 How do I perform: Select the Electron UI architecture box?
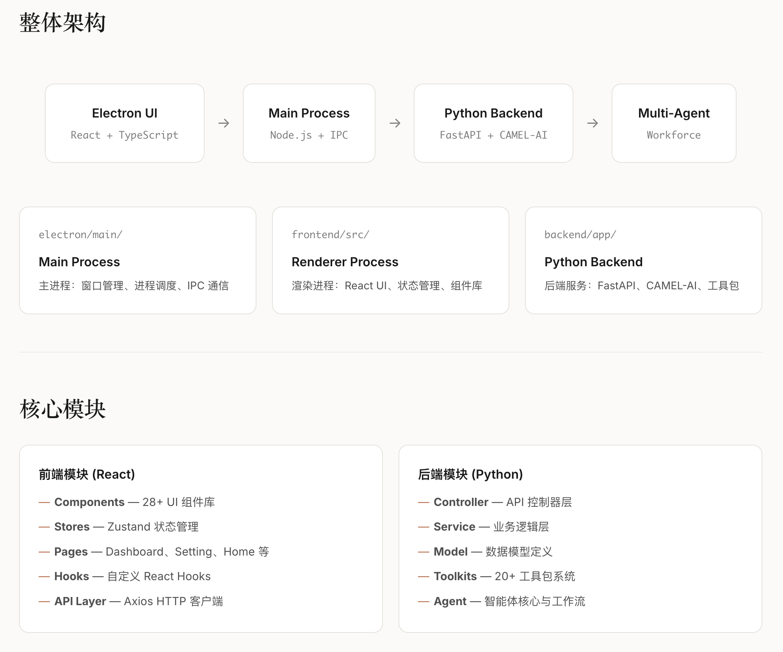[x=125, y=123]
